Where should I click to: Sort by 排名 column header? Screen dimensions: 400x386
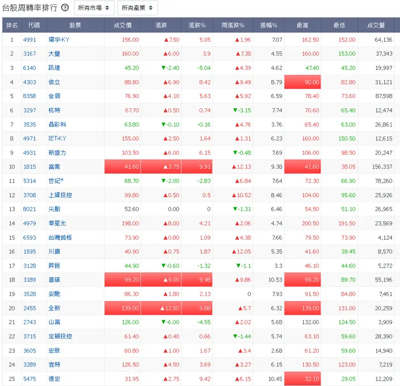pyautogui.click(x=12, y=25)
